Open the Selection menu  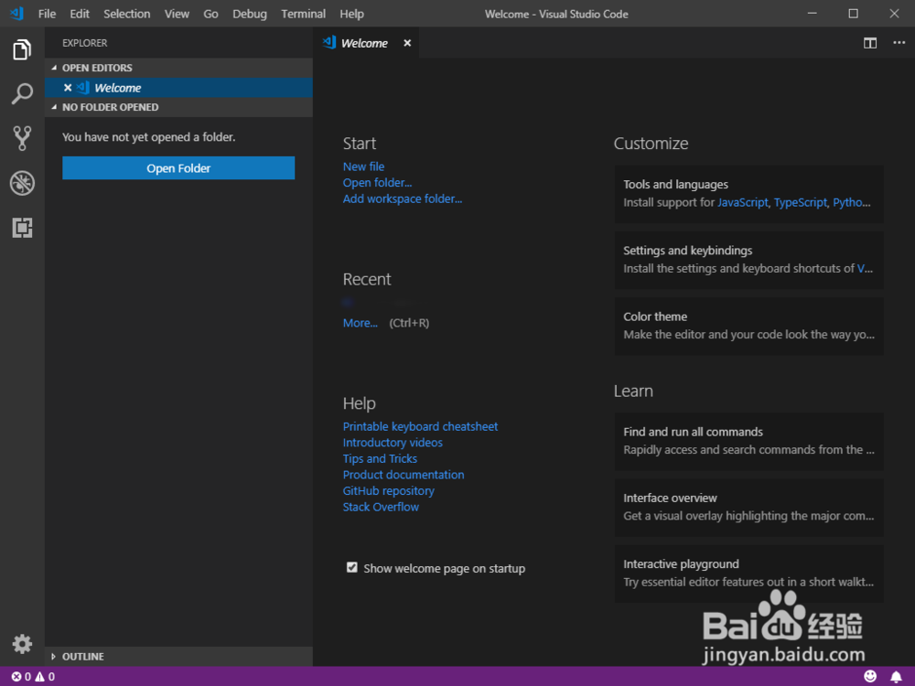pyautogui.click(x=126, y=14)
